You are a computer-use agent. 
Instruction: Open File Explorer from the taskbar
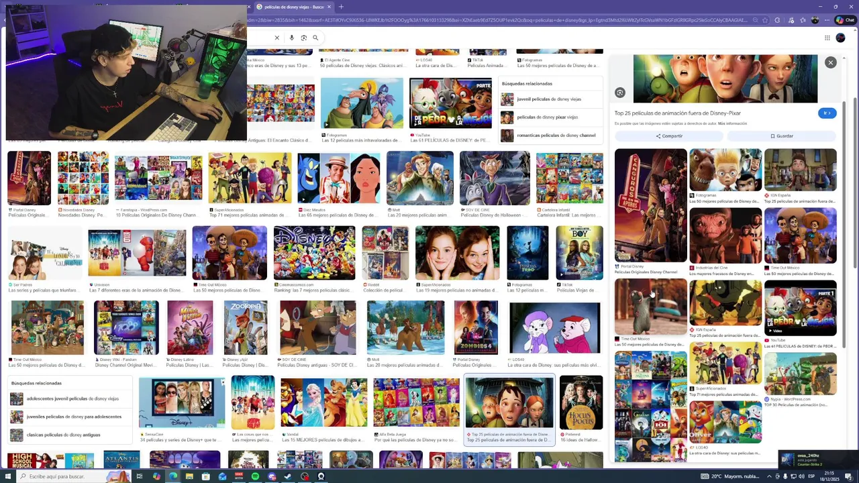(189, 476)
